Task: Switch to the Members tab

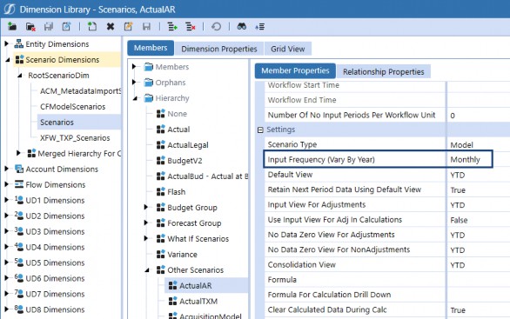Action: [151, 48]
